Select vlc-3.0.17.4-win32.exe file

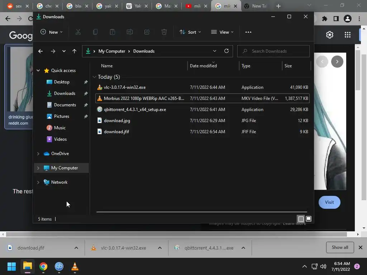tap(202, 87)
